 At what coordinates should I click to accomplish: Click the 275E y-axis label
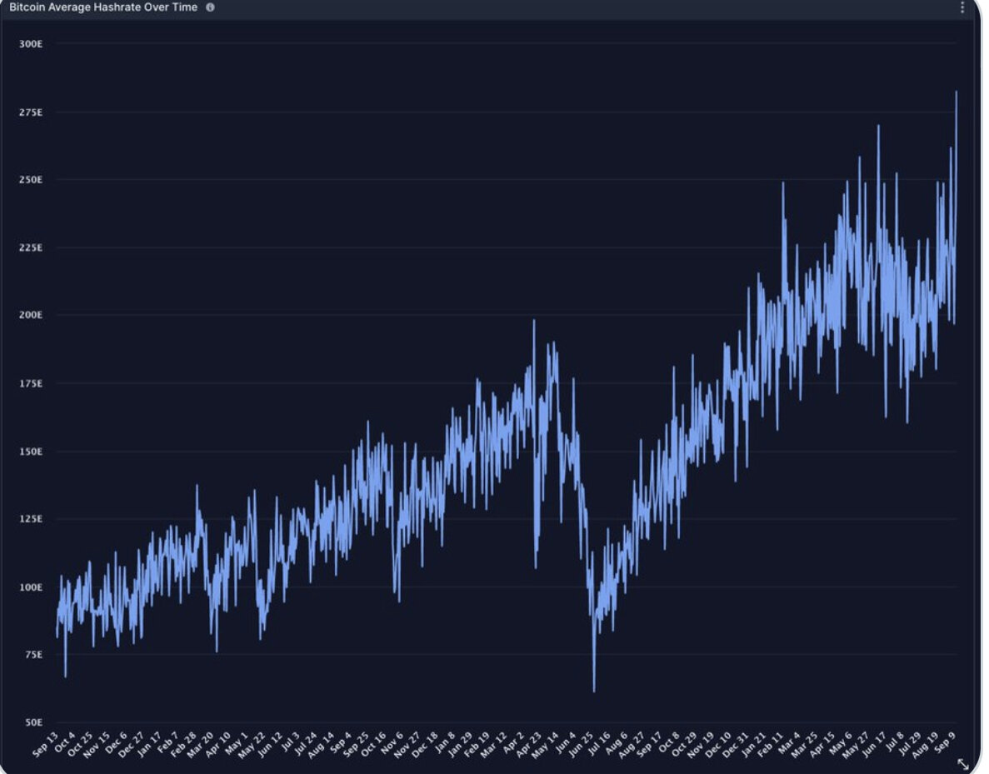click(x=31, y=112)
